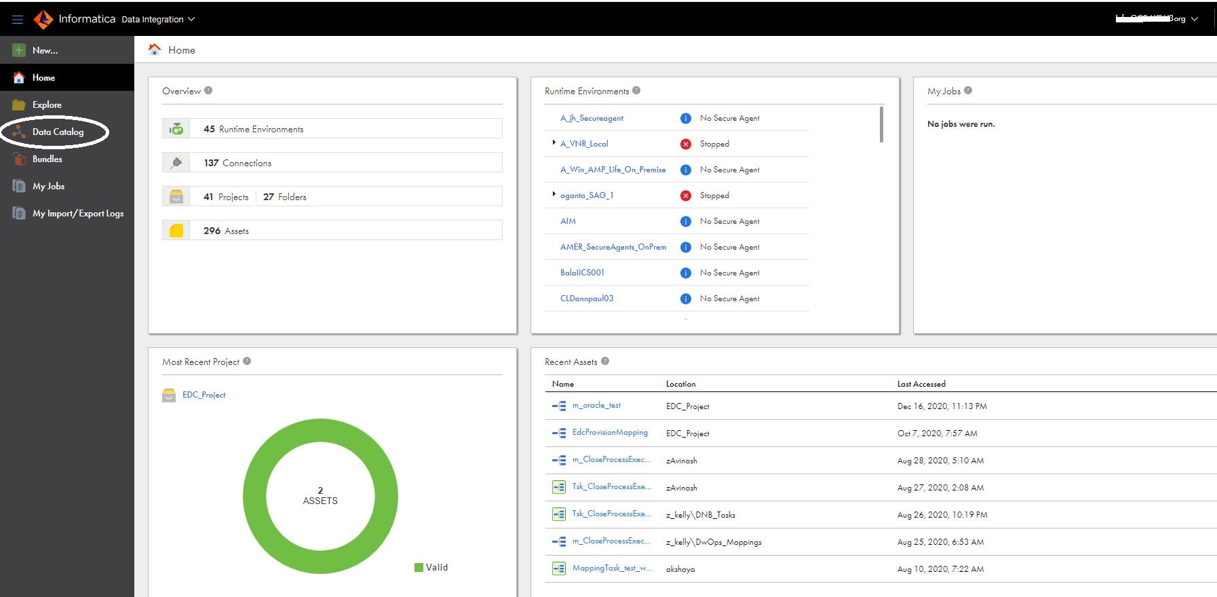Open the EDC_Project link
Image resolution: width=1217 pixels, height=597 pixels.
click(204, 395)
